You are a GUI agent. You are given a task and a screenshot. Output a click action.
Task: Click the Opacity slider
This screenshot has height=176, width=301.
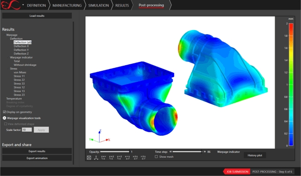point(115,152)
